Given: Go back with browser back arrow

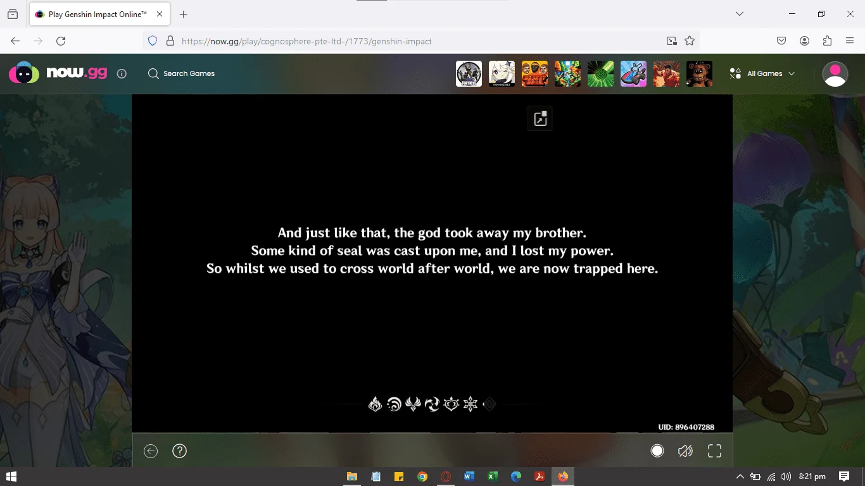Looking at the screenshot, I should (15, 40).
